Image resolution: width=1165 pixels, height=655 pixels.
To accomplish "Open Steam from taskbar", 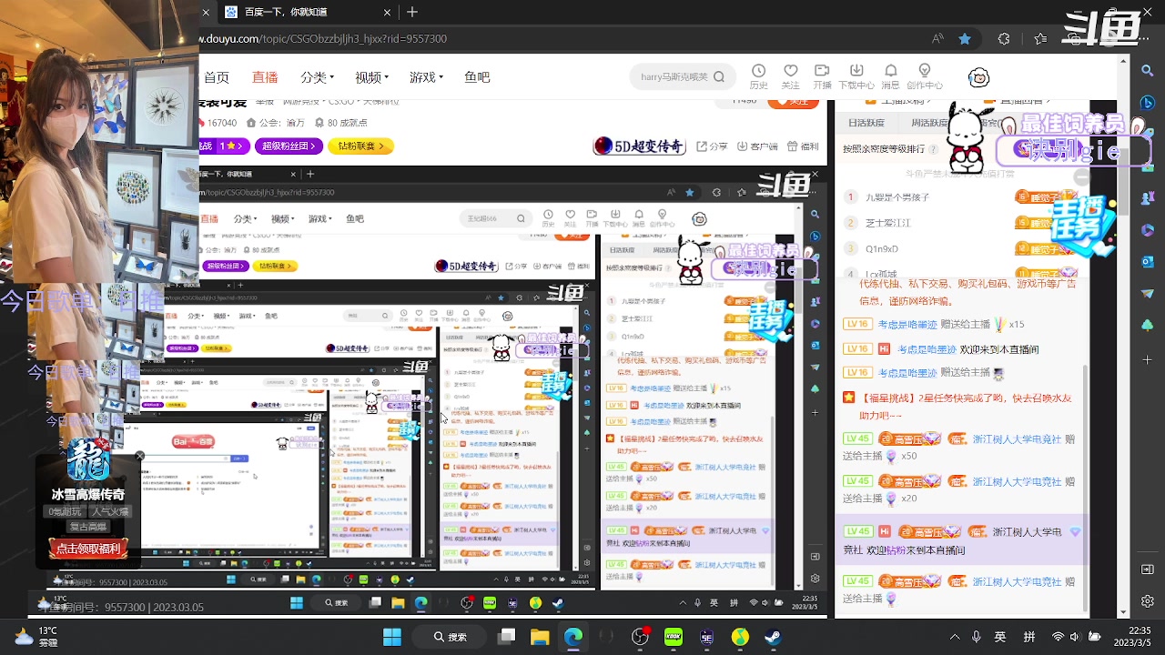I will coord(774,637).
